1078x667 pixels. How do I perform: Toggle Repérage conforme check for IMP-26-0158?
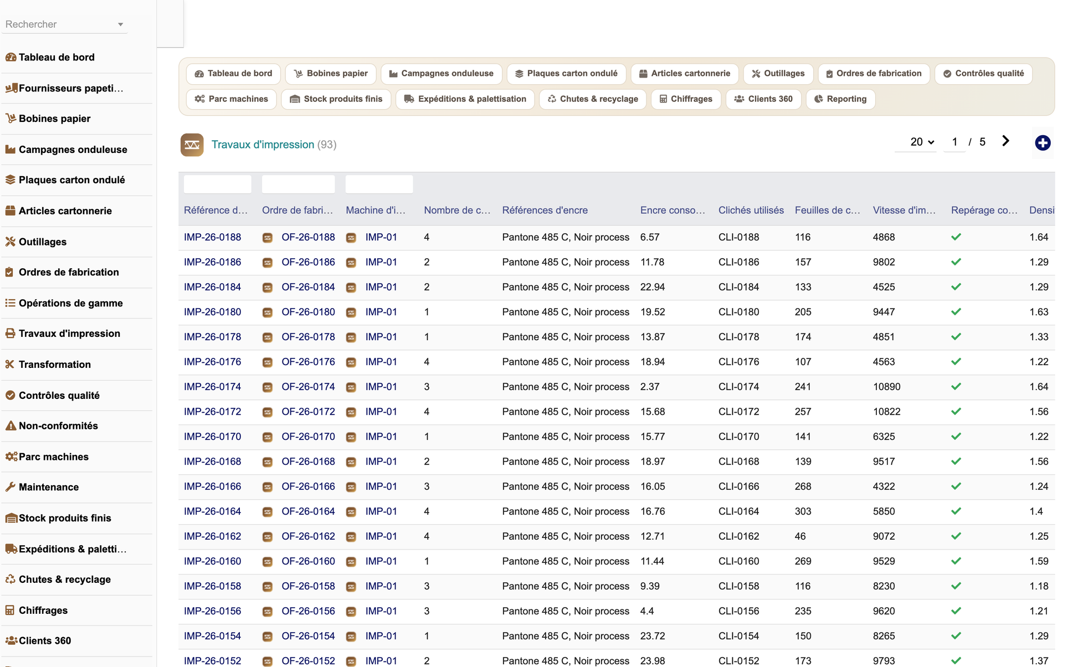956,586
